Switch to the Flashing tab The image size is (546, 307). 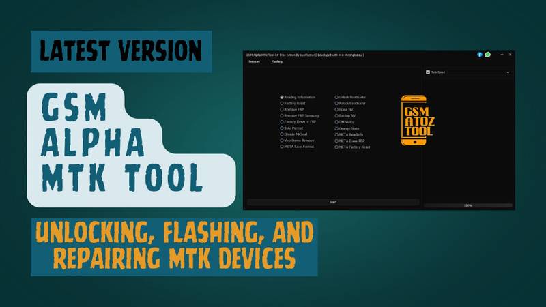(x=276, y=61)
